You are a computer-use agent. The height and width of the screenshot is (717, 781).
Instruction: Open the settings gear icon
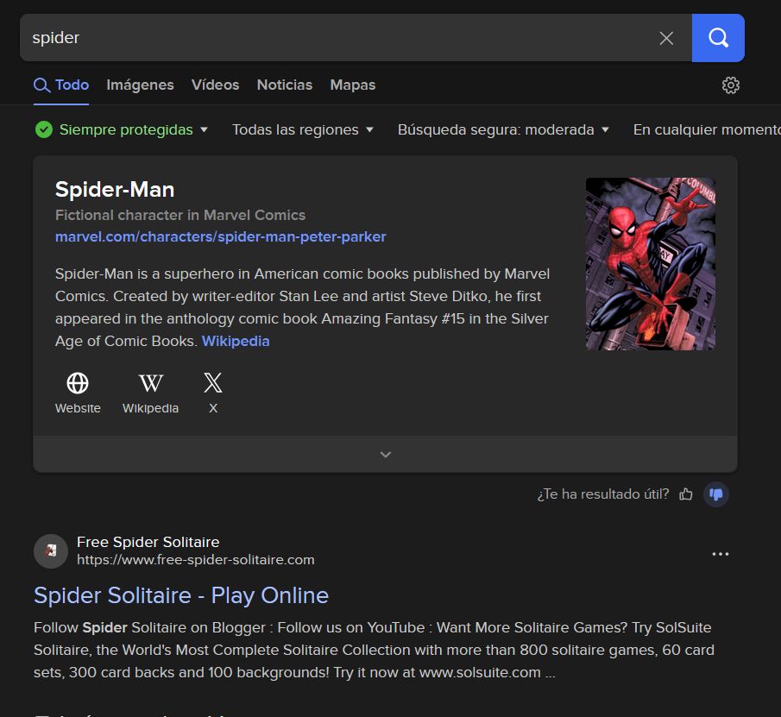(730, 85)
